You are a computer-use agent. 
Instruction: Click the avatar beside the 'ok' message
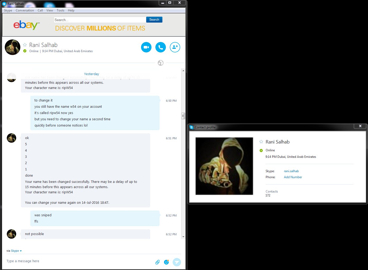pos(11,138)
